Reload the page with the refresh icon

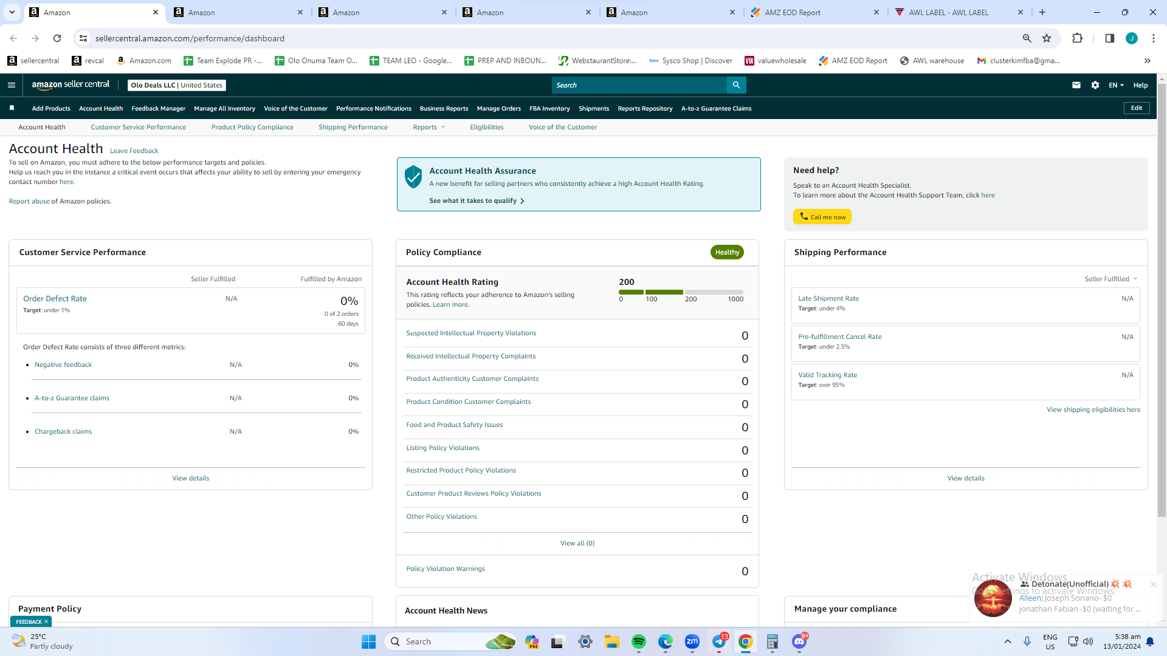tap(57, 38)
